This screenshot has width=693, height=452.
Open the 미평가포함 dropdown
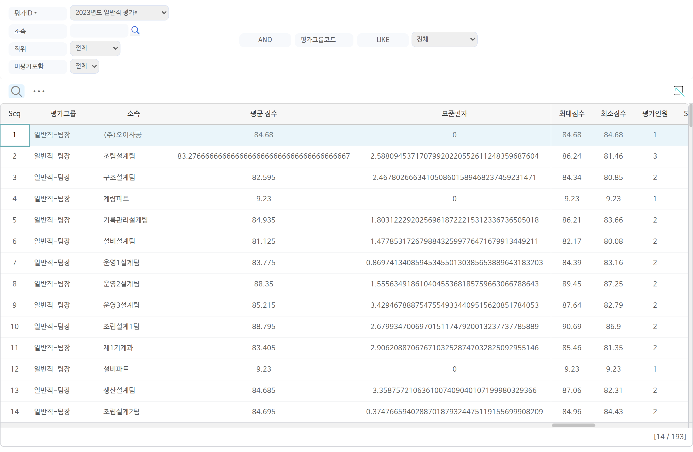(84, 66)
